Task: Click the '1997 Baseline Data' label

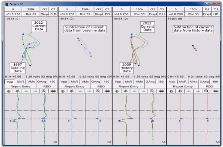Action: (18, 68)
